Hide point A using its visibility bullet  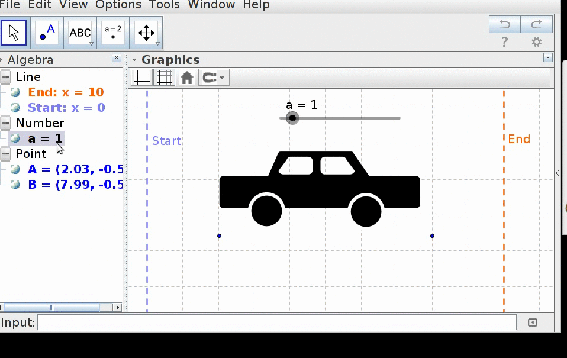tap(15, 170)
